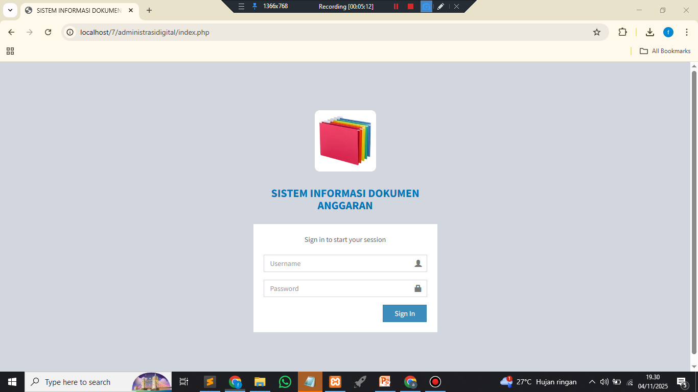Show hidden system tray icons
Viewport: 698px width, 392px height.
[x=592, y=382]
